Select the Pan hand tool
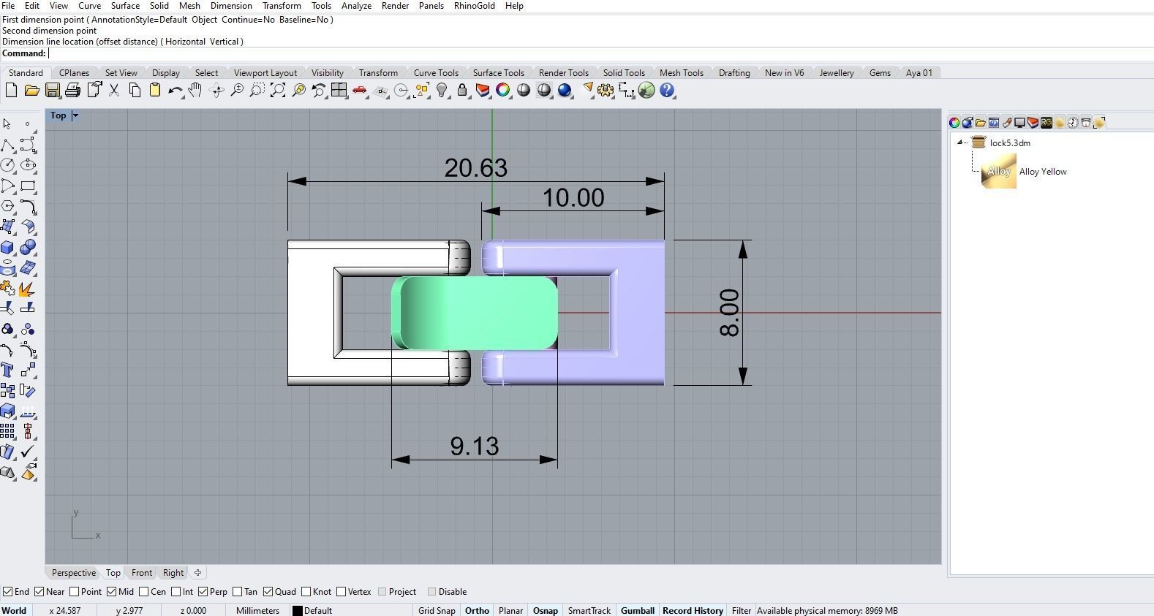The height and width of the screenshot is (616, 1154). pyautogui.click(x=195, y=90)
